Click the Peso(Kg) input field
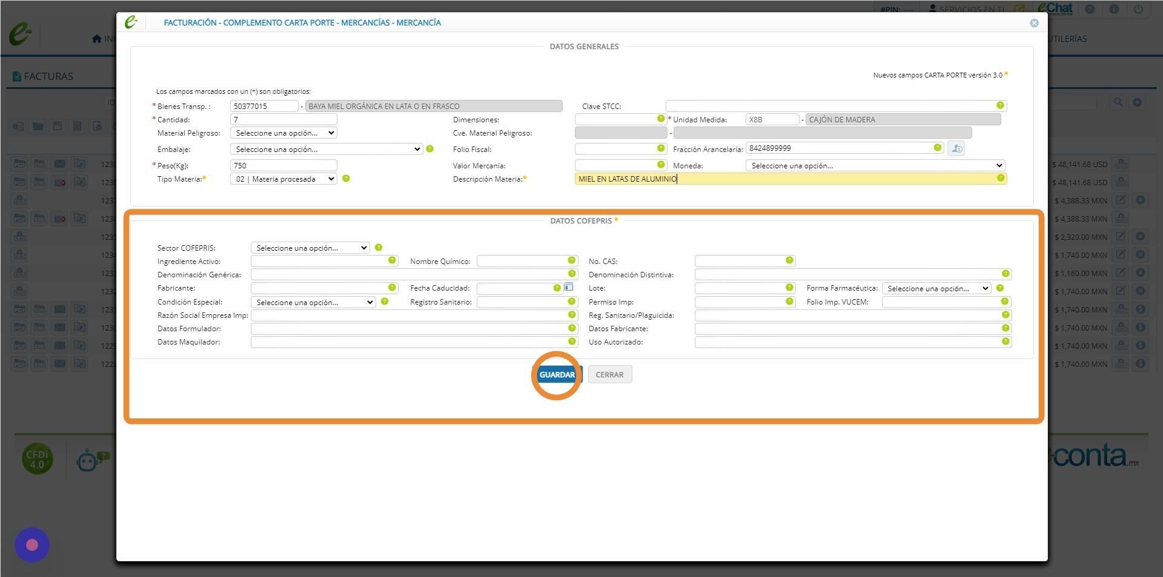 tap(283, 165)
